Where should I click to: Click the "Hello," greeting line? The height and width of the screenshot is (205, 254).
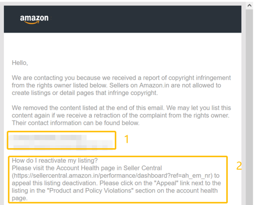20,63
